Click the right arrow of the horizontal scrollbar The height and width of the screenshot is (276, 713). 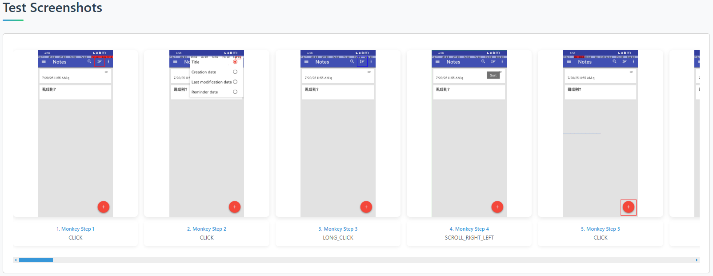click(697, 260)
